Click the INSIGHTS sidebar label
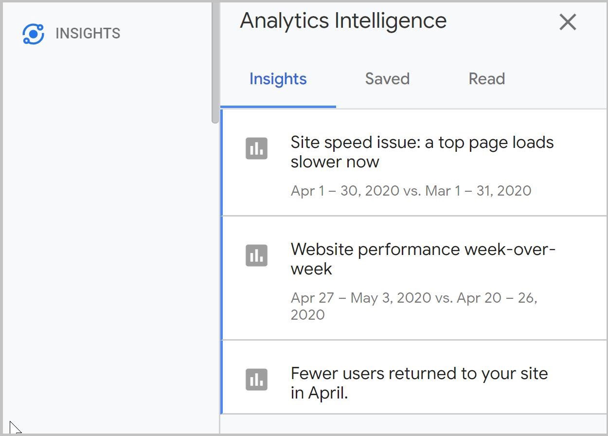Viewport: 608px width, 436px height. (88, 33)
